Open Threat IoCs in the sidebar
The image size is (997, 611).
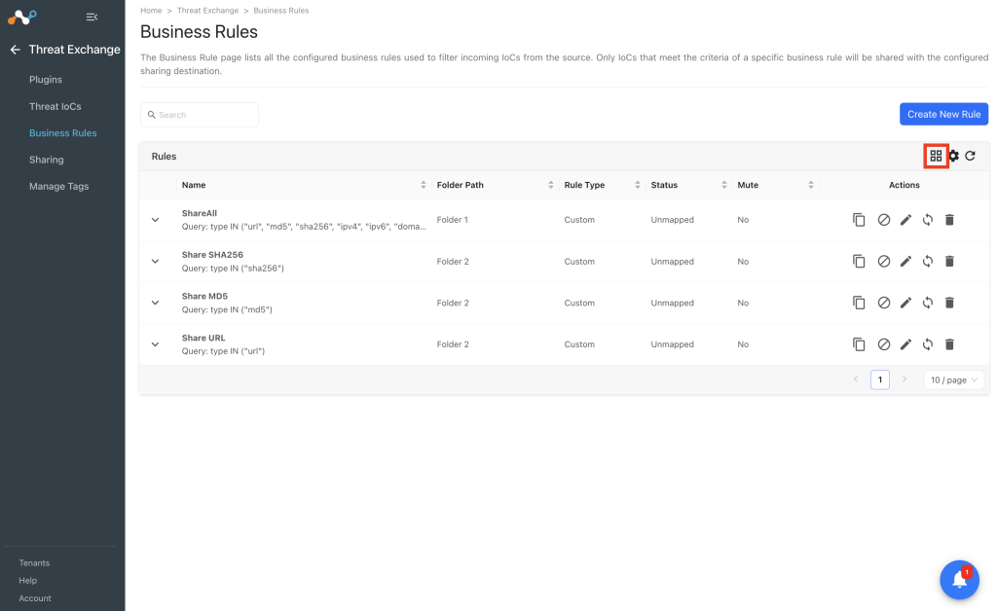click(x=55, y=106)
